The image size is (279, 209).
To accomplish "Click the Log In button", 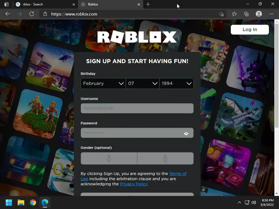I will 250,29.
